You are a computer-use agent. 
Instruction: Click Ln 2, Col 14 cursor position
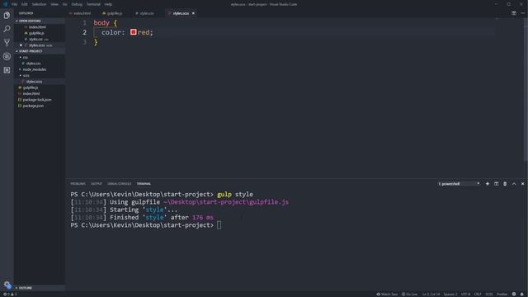point(431,295)
